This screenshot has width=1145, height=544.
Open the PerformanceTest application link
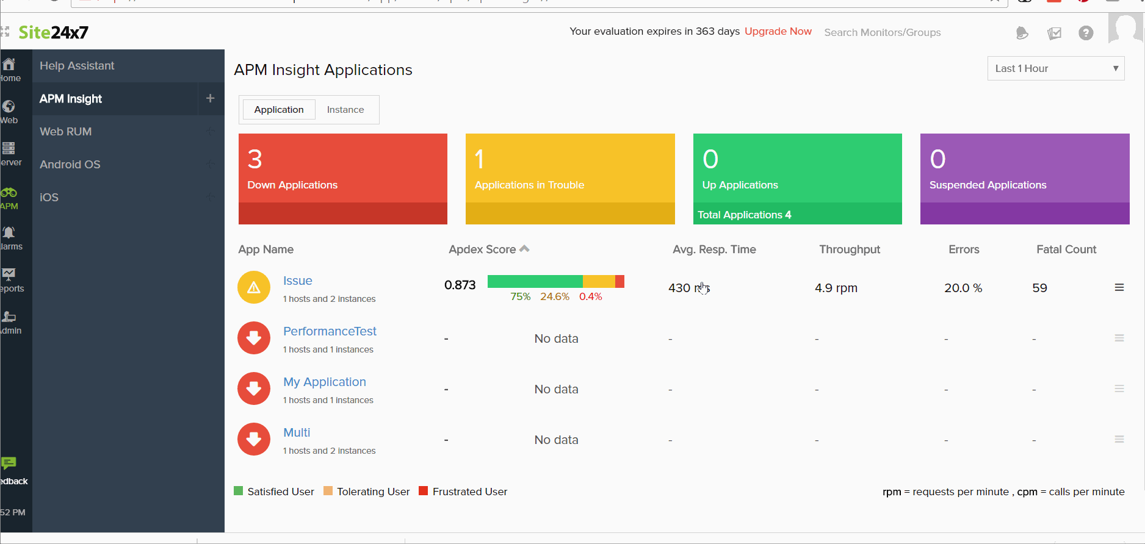[330, 331]
